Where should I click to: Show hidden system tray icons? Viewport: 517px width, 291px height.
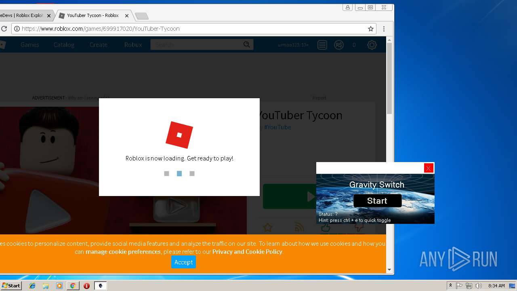[x=450, y=286]
